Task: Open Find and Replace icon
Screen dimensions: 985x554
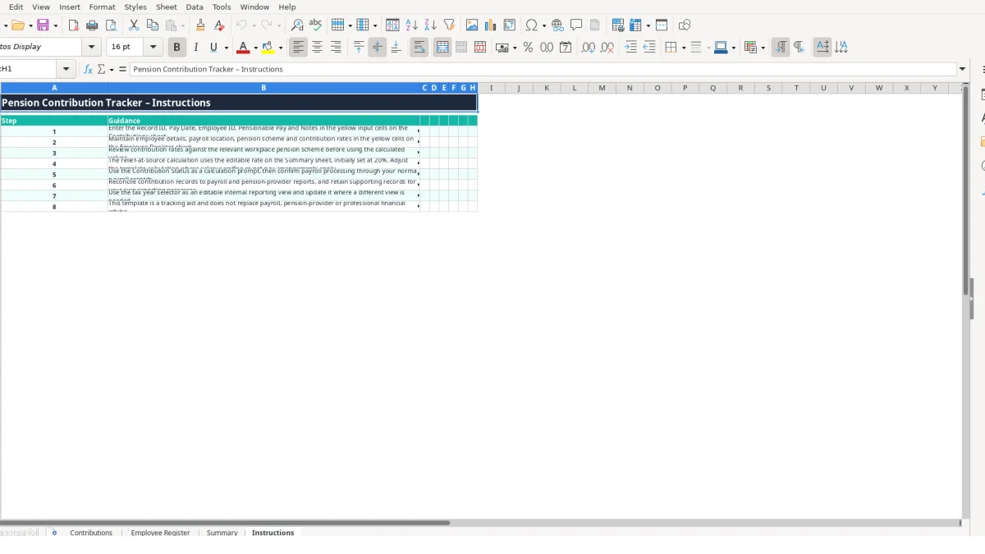Action: click(x=297, y=25)
